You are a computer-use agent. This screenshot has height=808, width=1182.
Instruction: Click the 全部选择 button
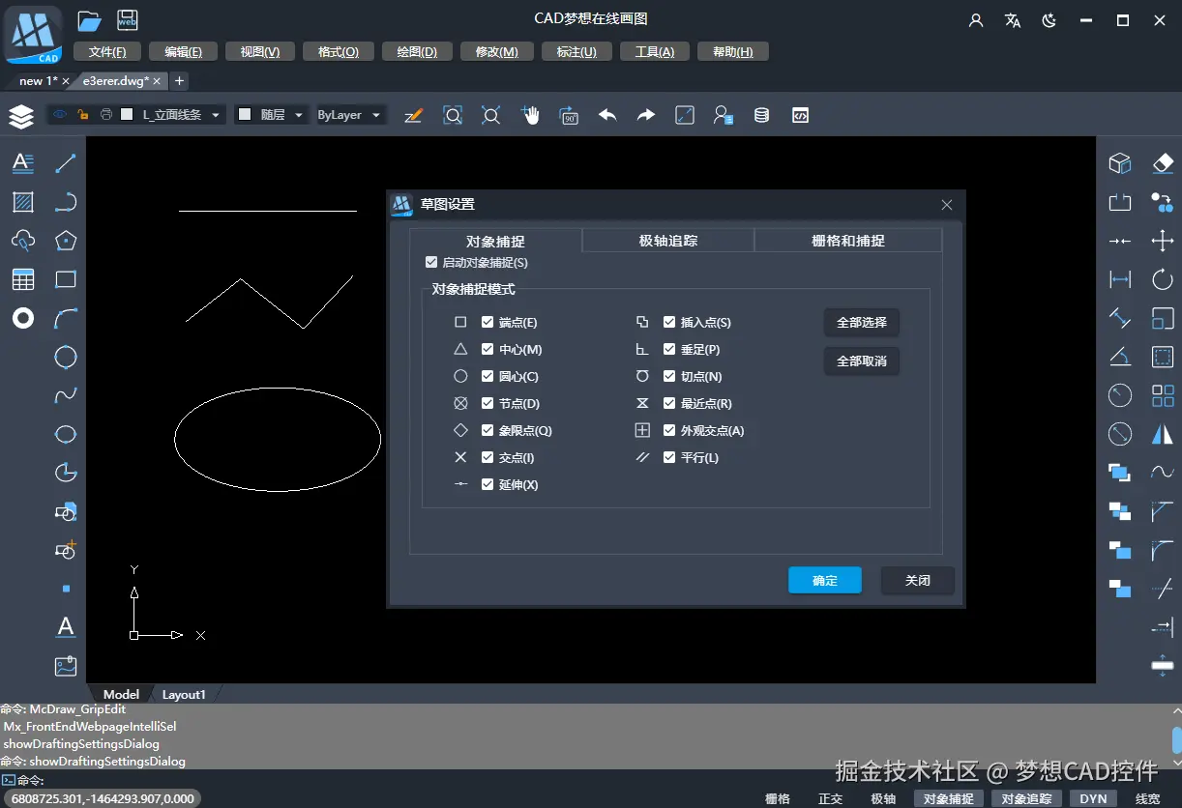click(x=861, y=322)
